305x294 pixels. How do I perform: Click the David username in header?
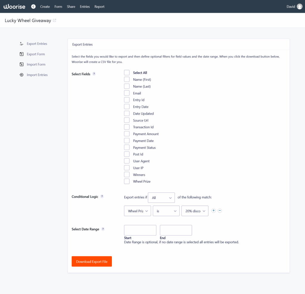[291, 7]
